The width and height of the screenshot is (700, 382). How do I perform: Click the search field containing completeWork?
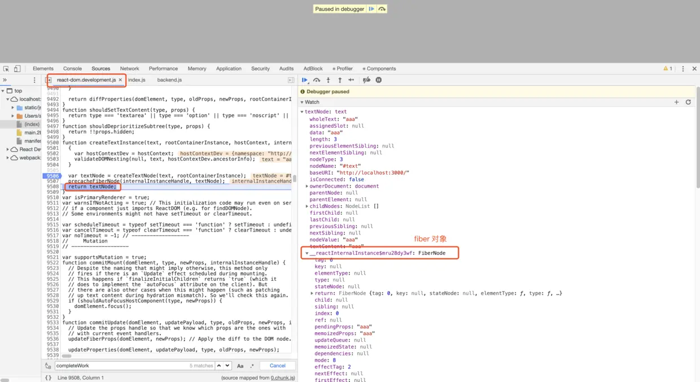point(134,366)
